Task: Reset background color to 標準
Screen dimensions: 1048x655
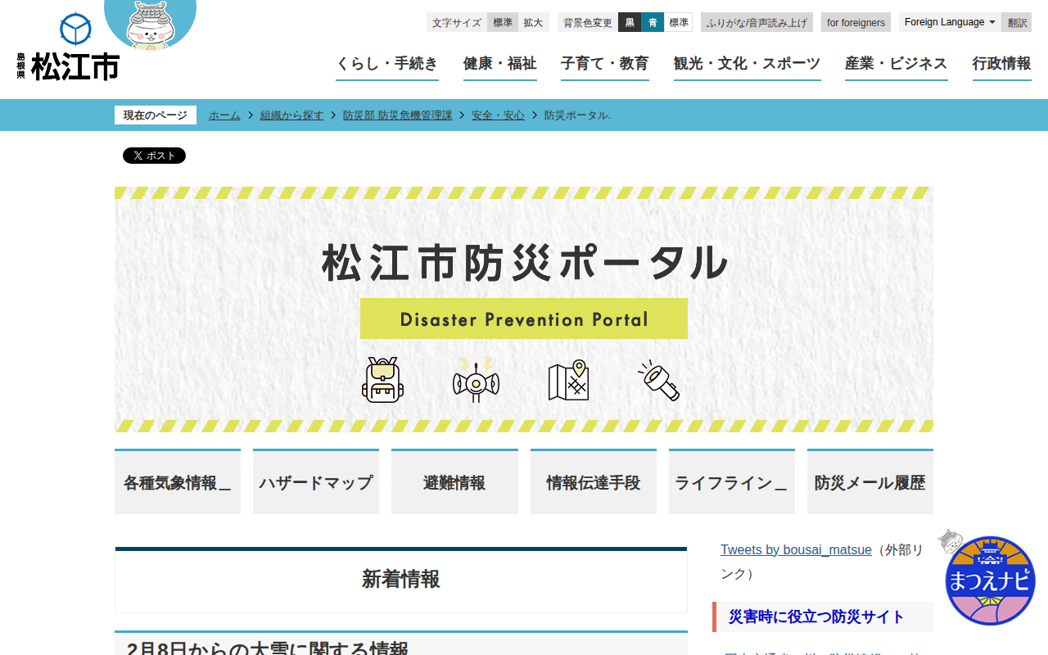Action: pos(679,22)
